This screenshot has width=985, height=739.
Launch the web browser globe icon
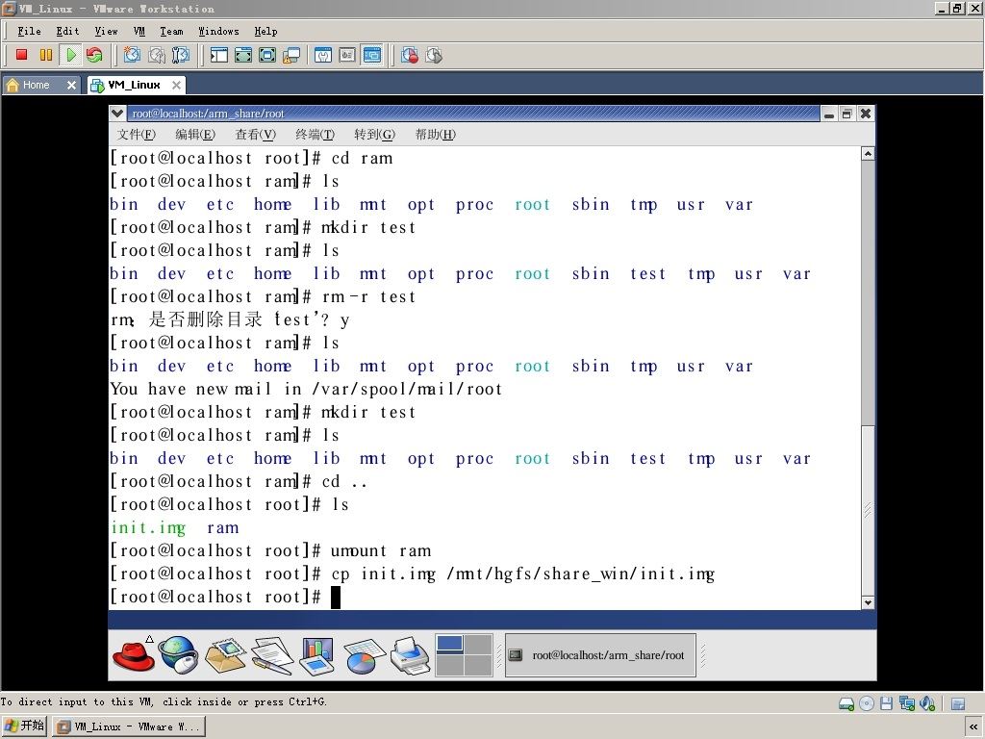[x=178, y=654]
